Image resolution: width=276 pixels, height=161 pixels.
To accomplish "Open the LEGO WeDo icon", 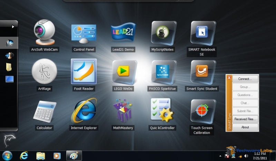I will click(x=124, y=72).
